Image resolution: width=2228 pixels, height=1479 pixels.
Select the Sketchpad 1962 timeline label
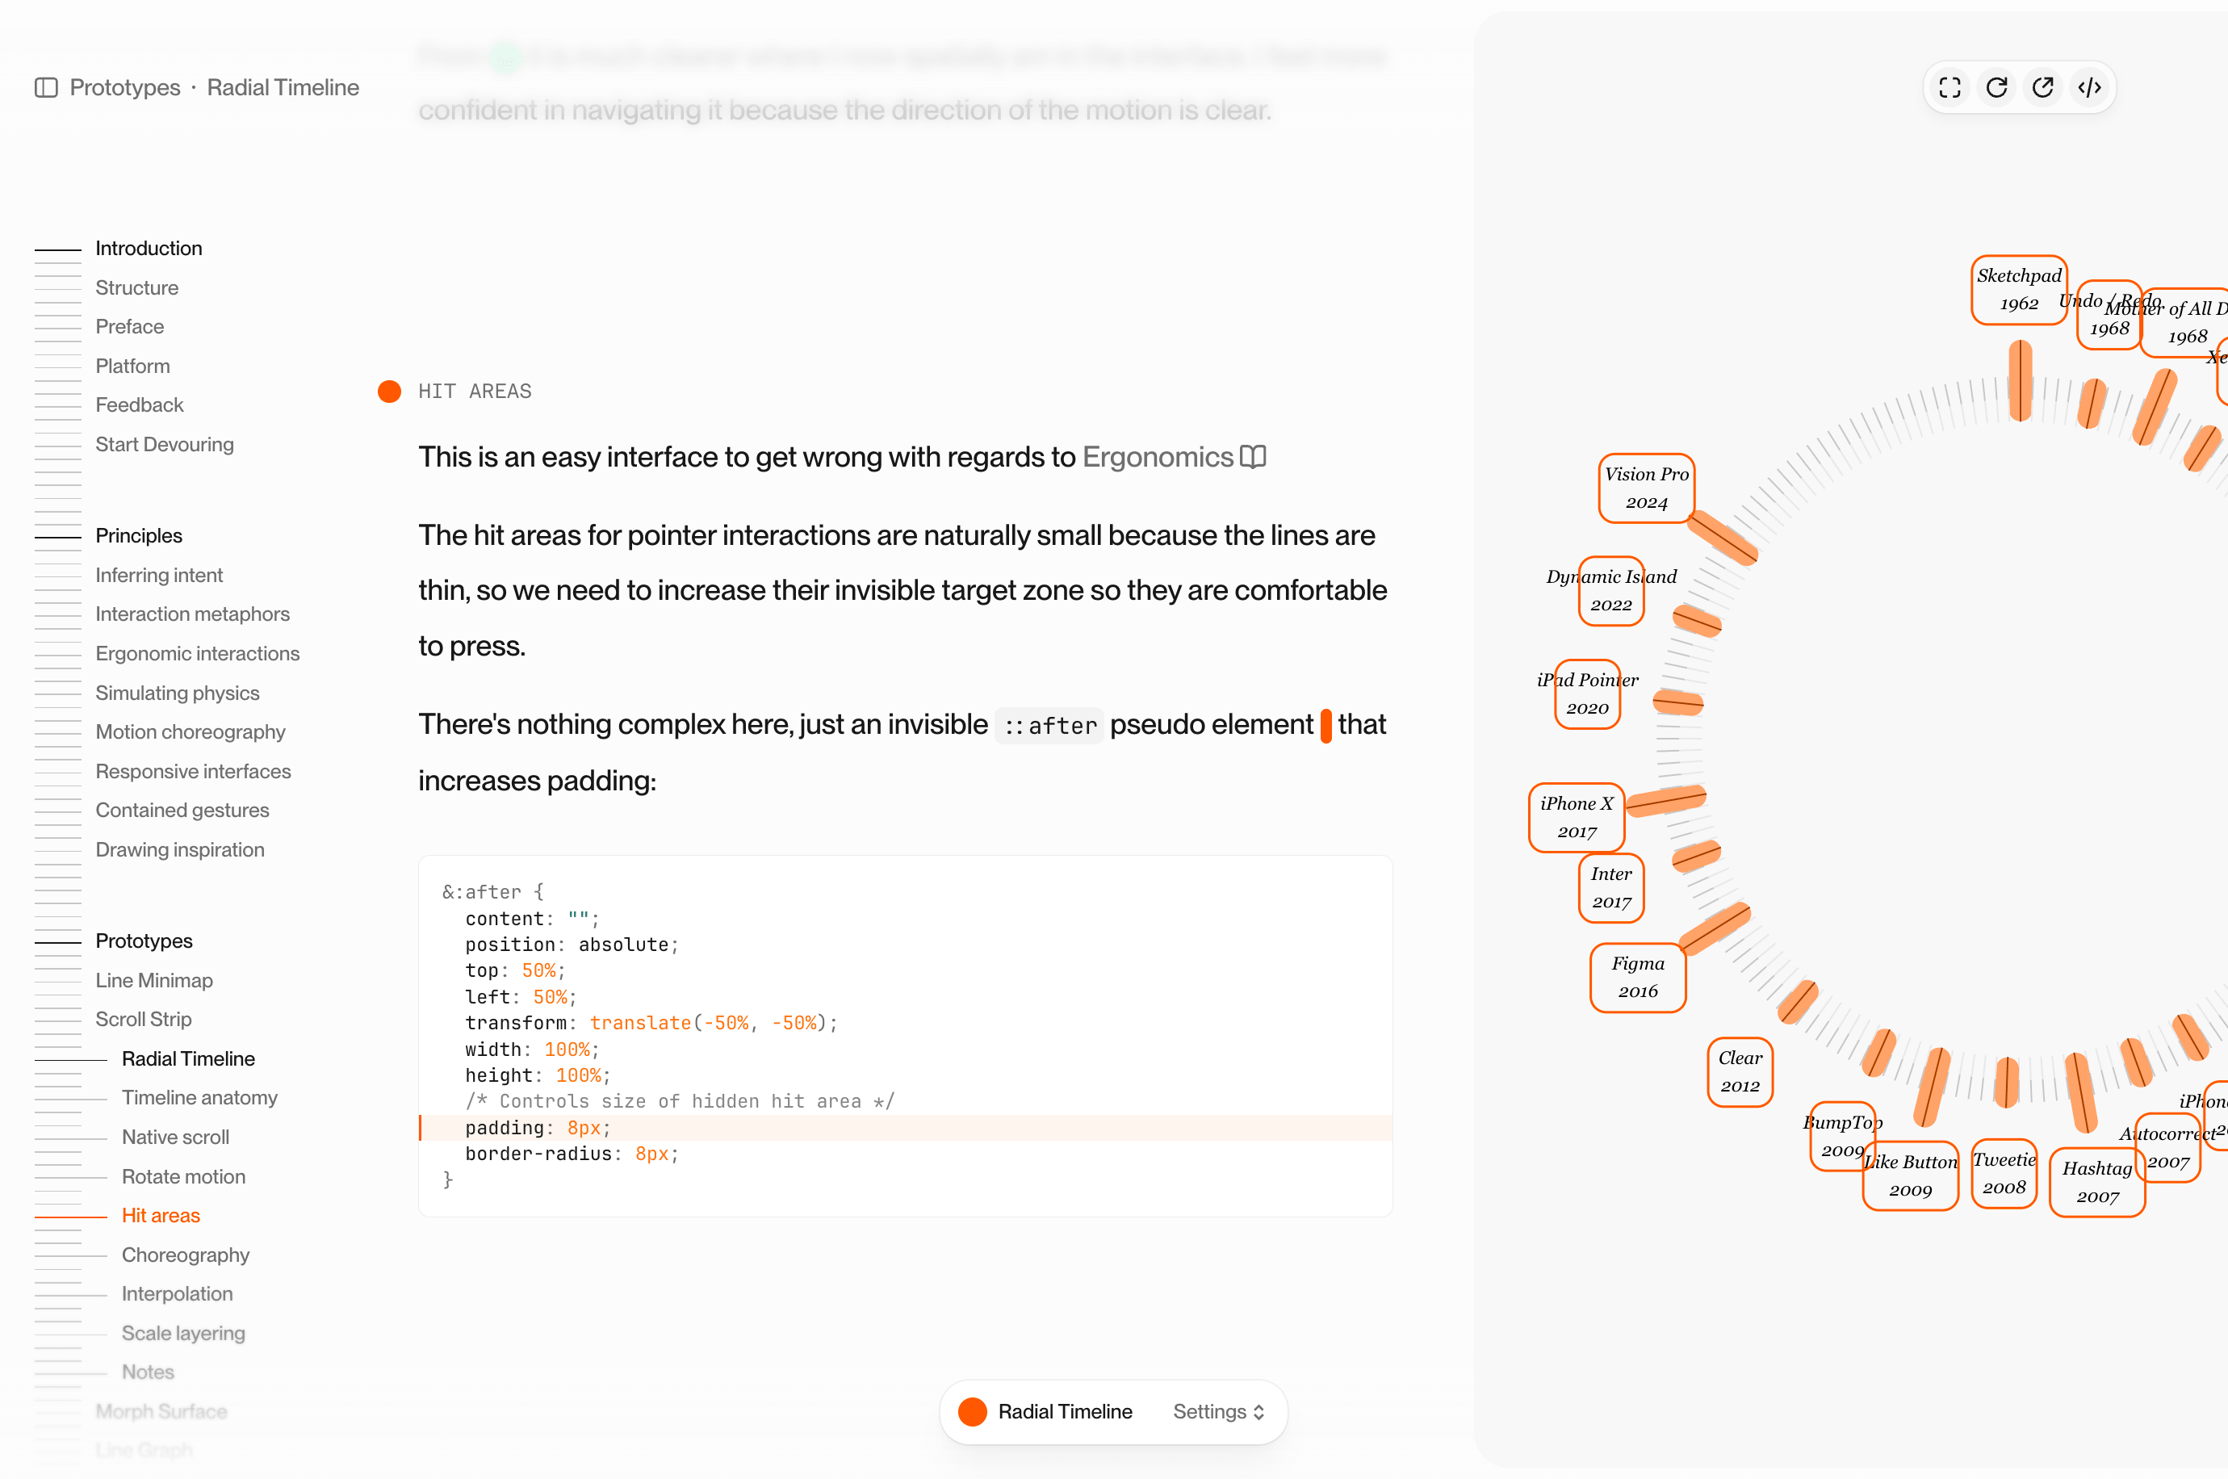(2019, 290)
